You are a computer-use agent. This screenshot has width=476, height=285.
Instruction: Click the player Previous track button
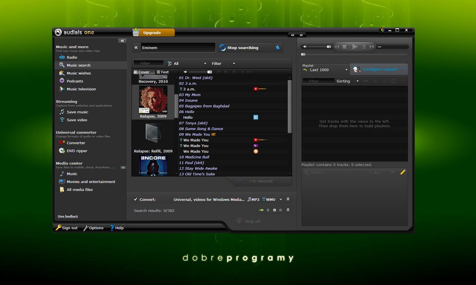[337, 47]
